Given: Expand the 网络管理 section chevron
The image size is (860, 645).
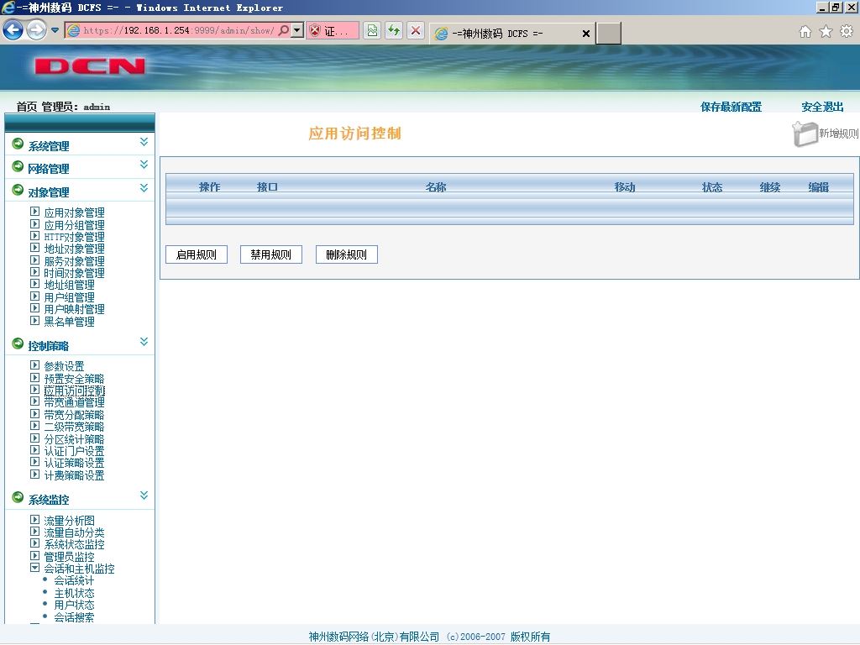Looking at the screenshot, I should point(144,165).
